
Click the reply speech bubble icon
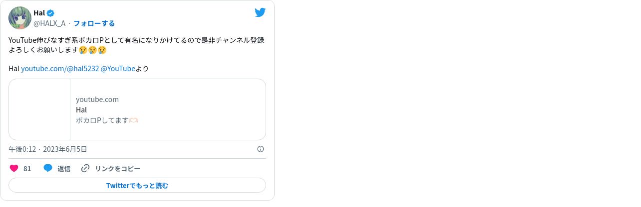[x=48, y=168]
